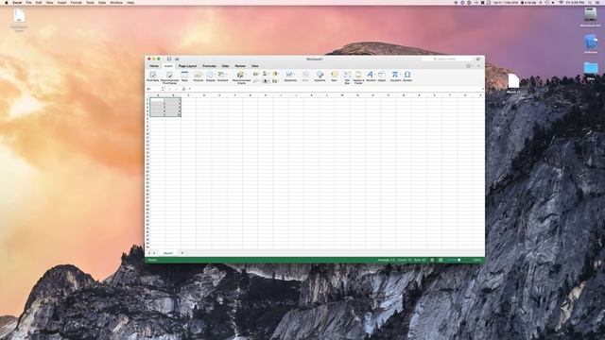Open the Help menu in the menu bar
Viewport: 605px width, 340px height.
[130, 2]
